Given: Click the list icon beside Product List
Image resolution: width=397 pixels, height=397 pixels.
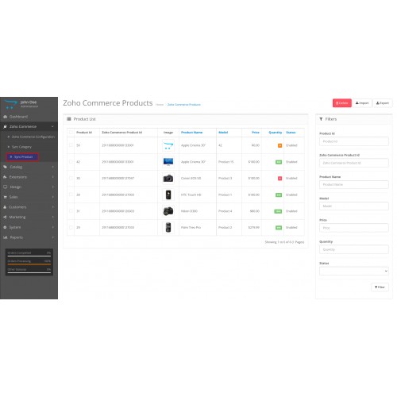Looking at the screenshot, I should 69,119.
